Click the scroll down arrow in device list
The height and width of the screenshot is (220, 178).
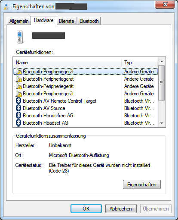tap(162, 123)
